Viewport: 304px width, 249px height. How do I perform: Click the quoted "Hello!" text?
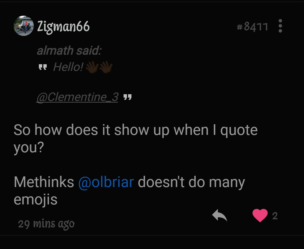tap(68, 67)
